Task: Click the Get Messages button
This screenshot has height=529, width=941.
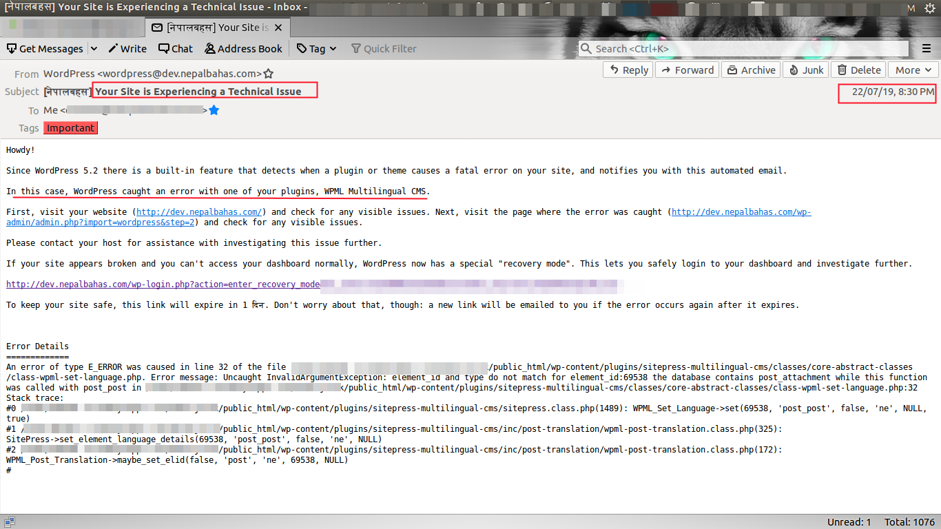Action: pos(45,49)
